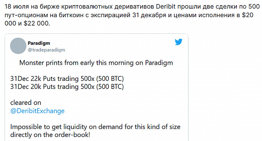Screen dimensions: 262x141
Task: Click the 'cleared on' text in tweet
Action: pos(26,102)
